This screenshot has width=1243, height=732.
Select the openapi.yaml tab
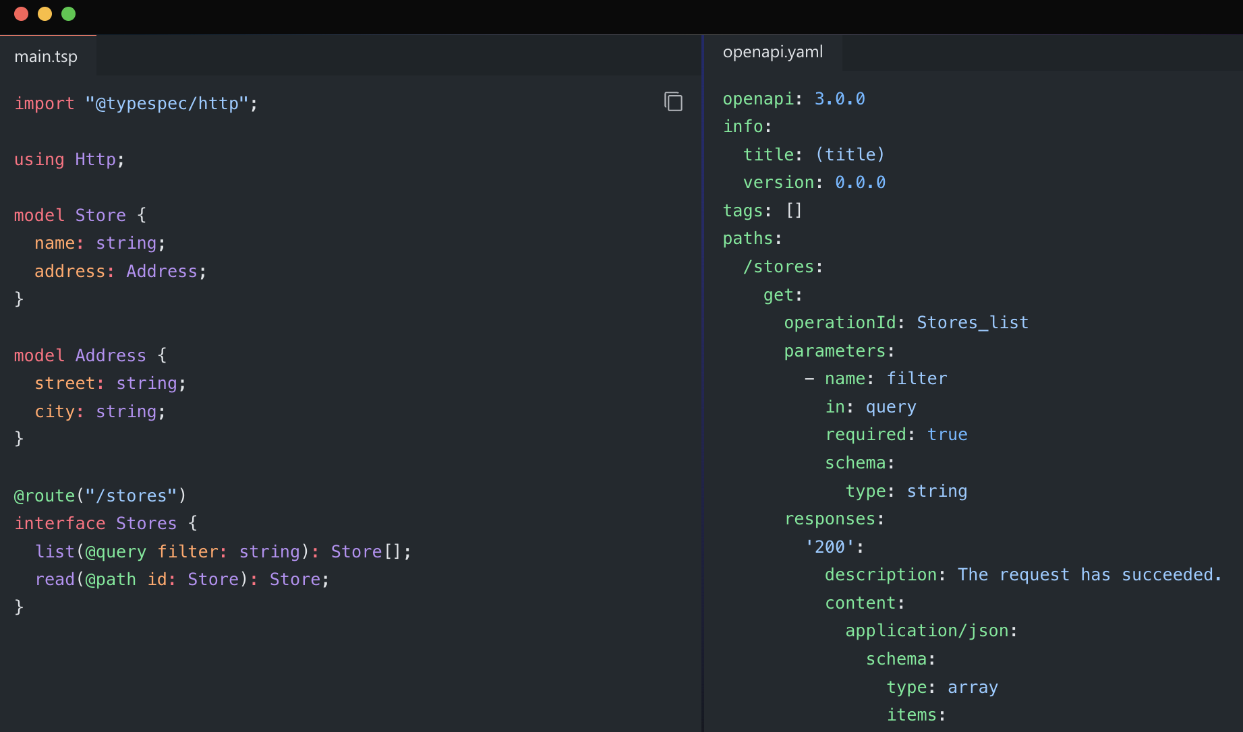(x=772, y=53)
